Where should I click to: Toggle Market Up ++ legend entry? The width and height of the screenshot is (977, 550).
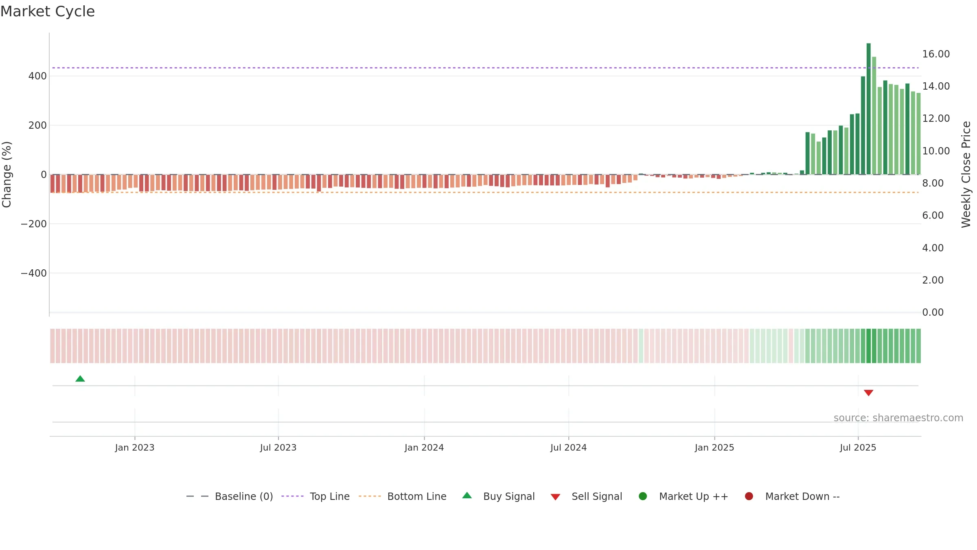[x=683, y=496]
